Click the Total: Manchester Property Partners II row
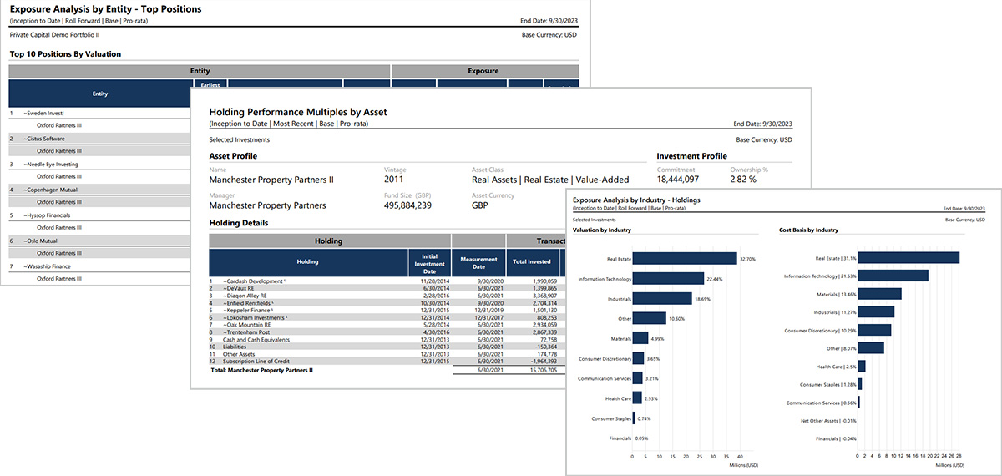Image resolution: width=1002 pixels, height=476 pixels. point(261,370)
